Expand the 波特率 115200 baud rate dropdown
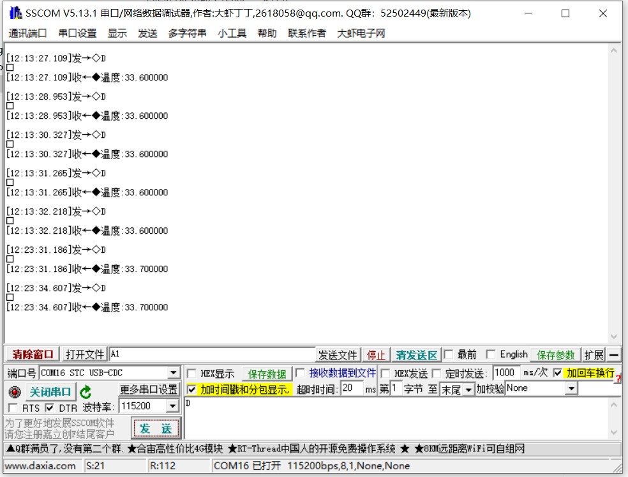Image resolution: width=628 pixels, height=477 pixels. click(x=172, y=406)
